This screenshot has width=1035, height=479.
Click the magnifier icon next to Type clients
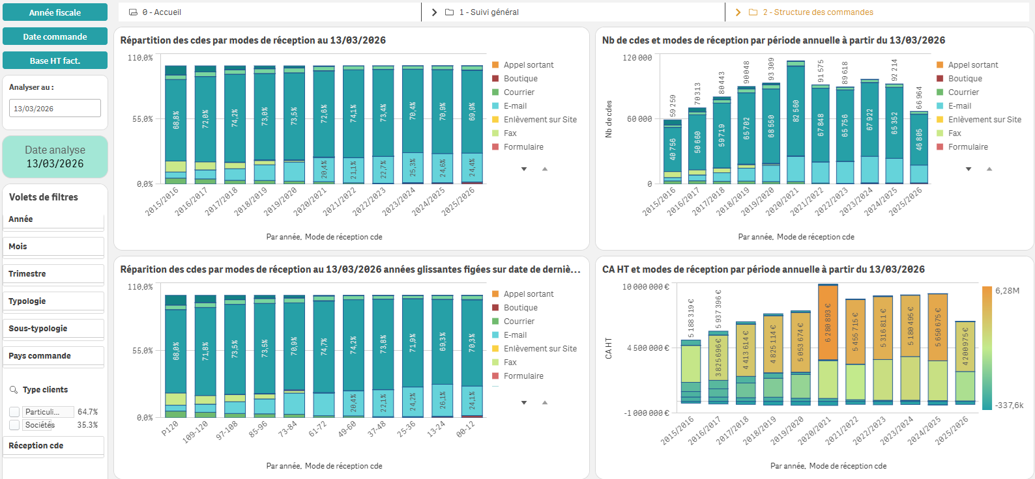[x=14, y=390]
